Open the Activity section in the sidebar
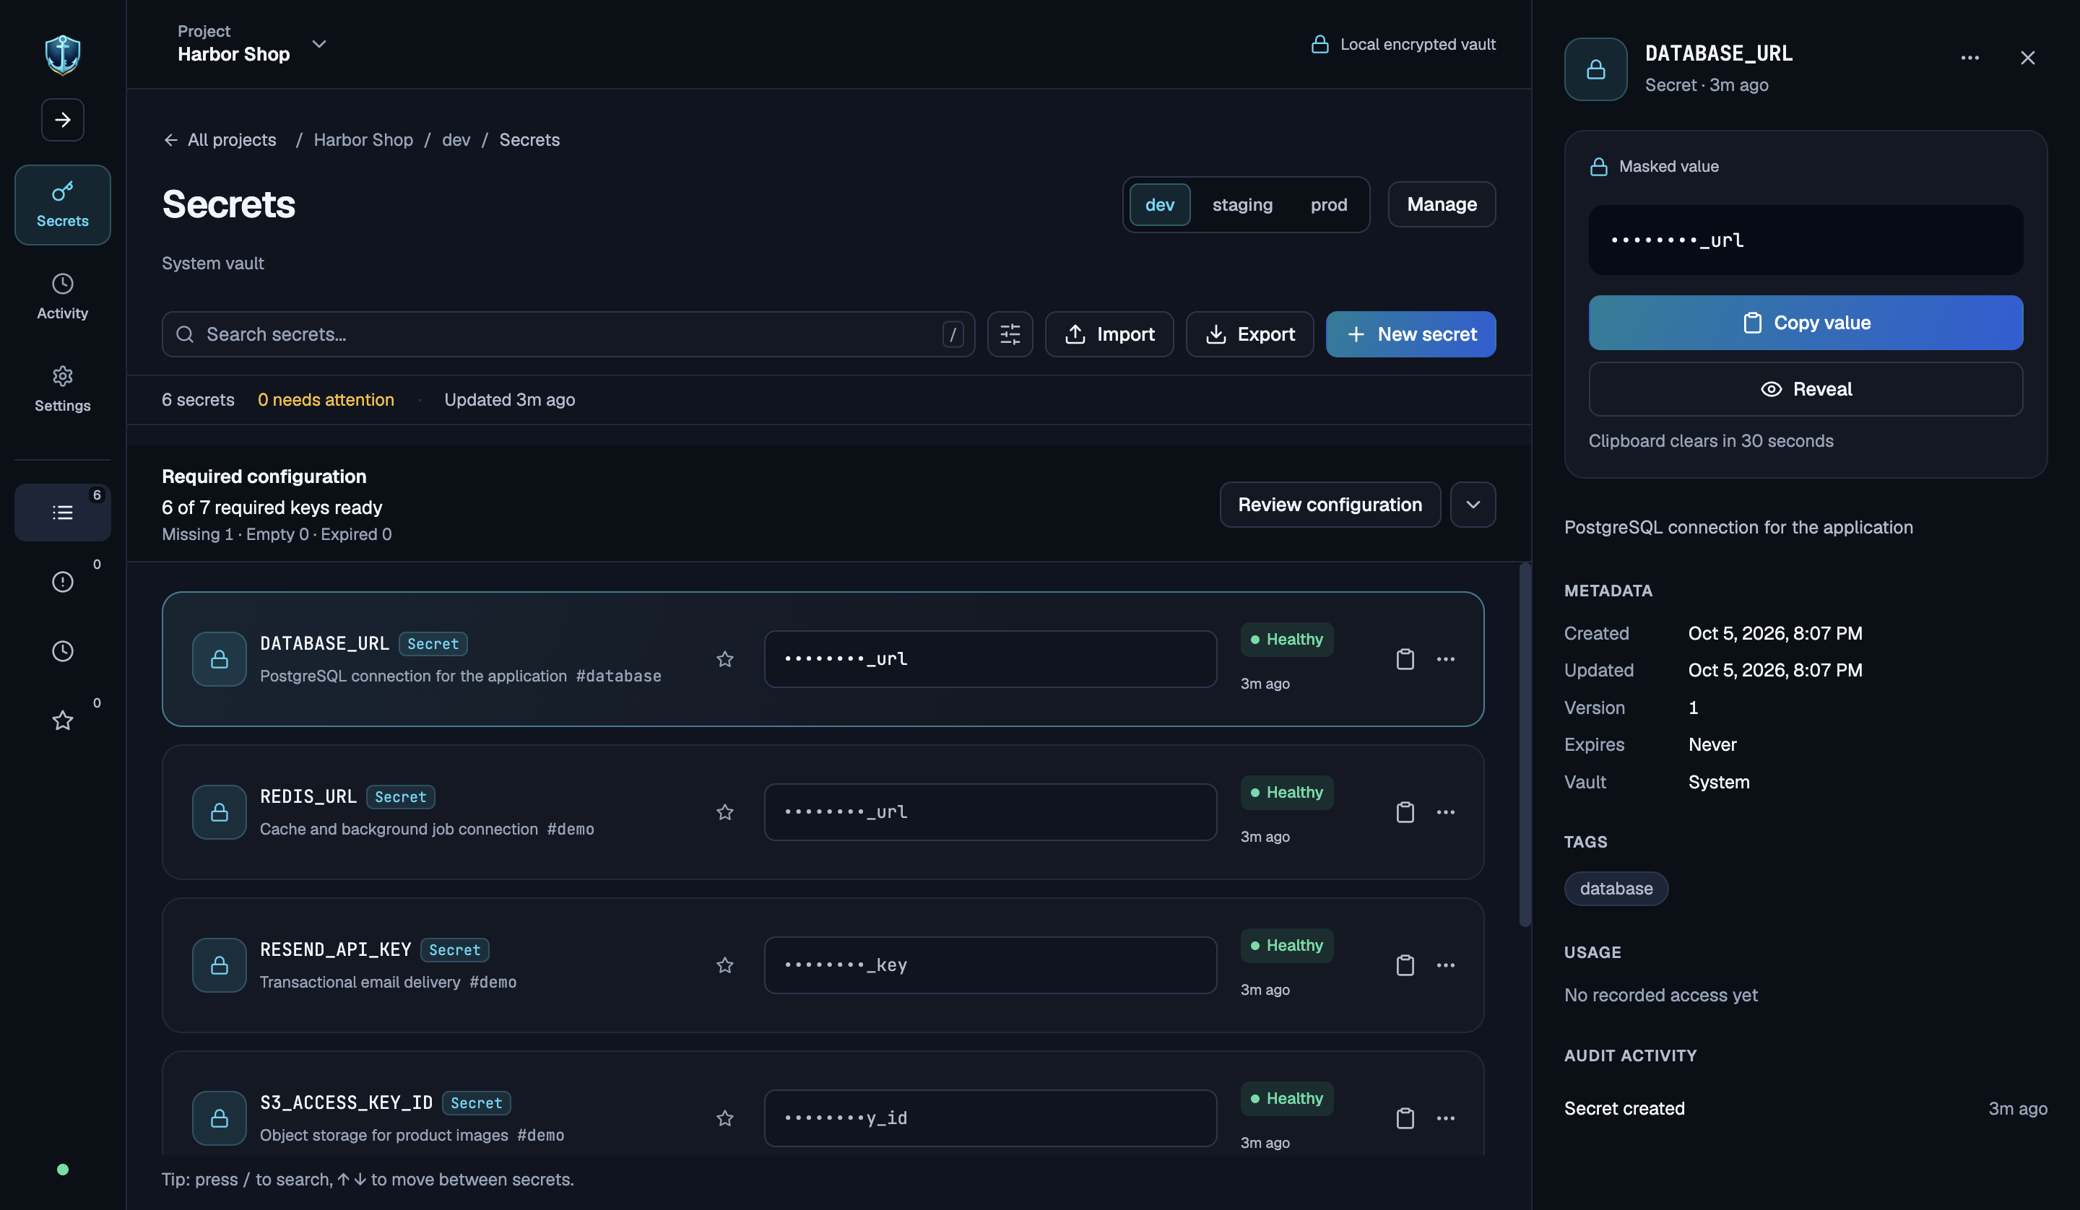This screenshot has height=1210, width=2080. 63,297
